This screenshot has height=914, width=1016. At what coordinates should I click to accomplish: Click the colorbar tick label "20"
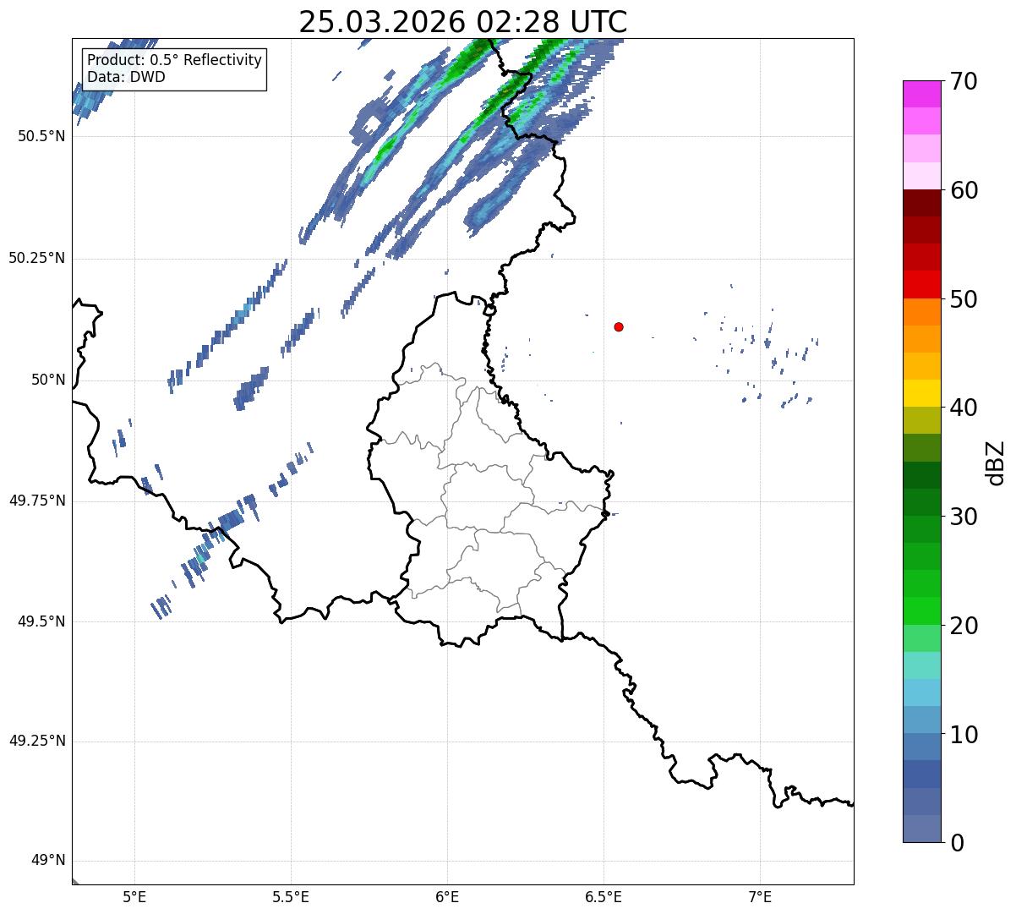[963, 626]
